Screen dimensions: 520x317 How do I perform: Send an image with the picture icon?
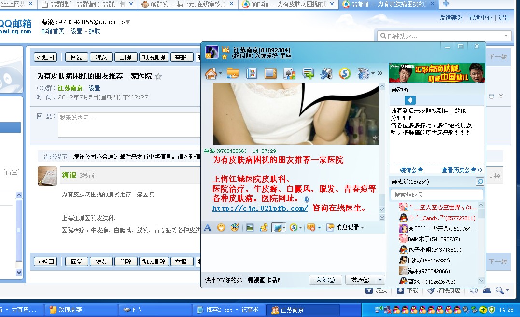point(250,227)
